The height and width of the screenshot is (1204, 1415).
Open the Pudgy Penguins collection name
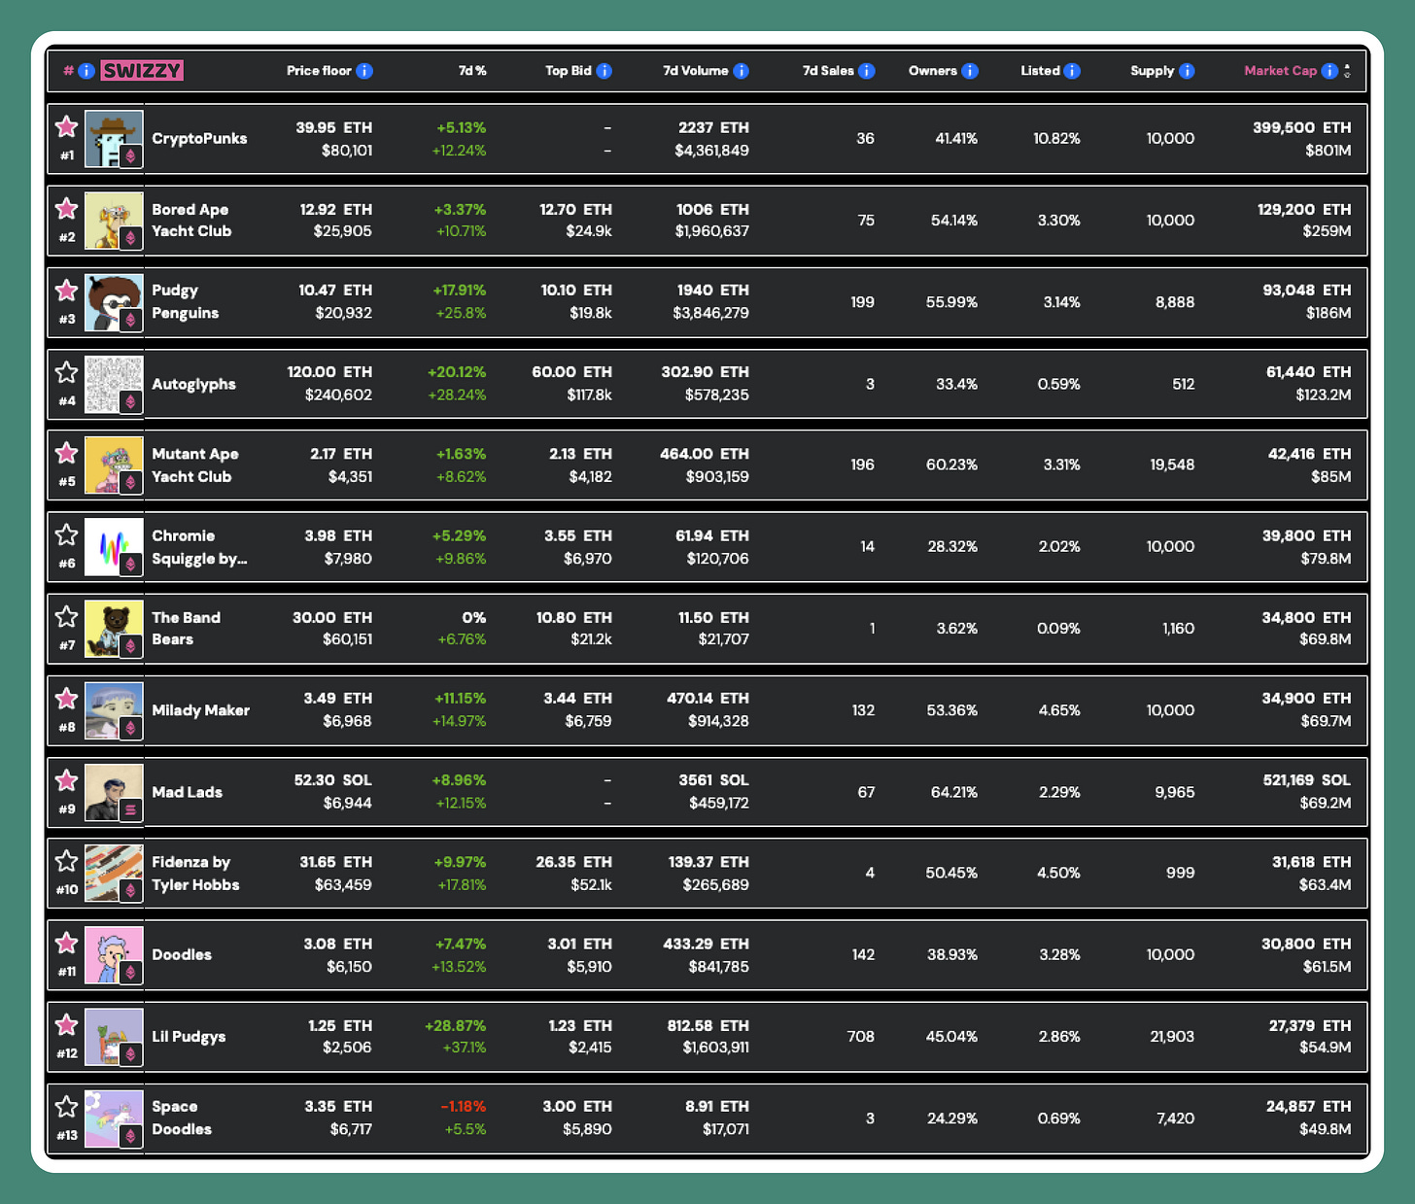click(x=185, y=302)
